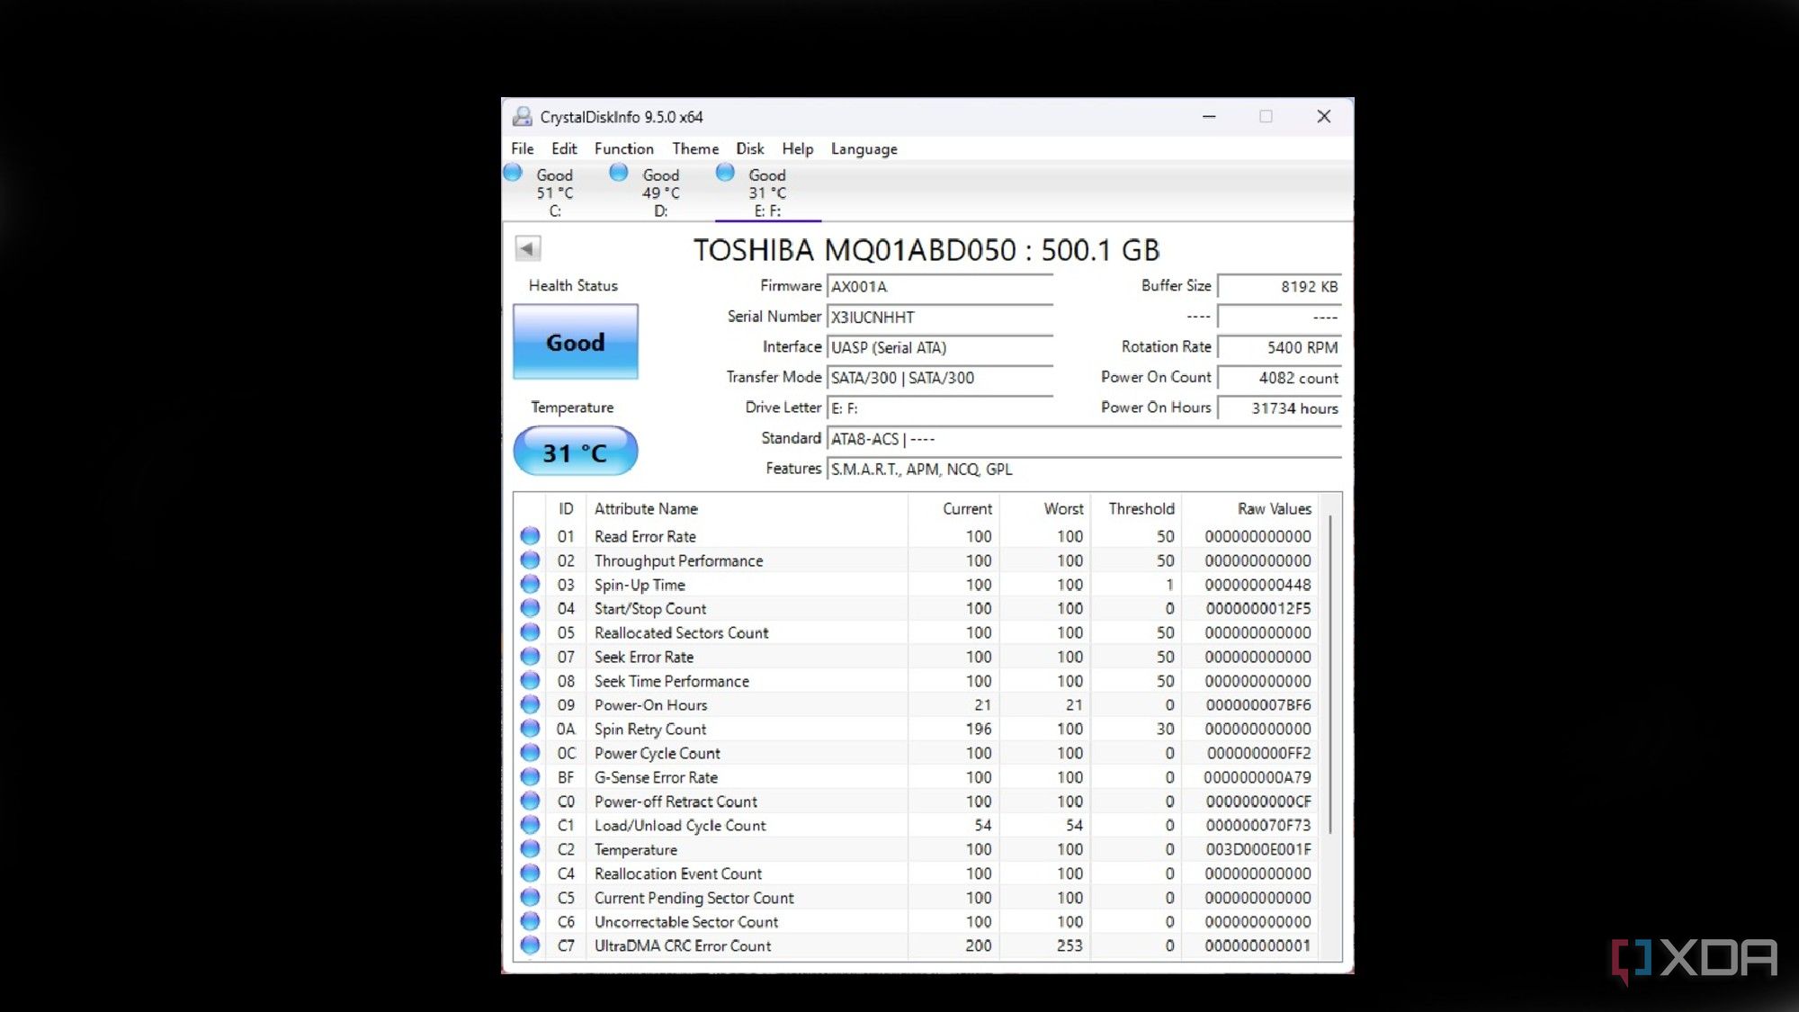Minimize the CrystalDiskInfo window

[x=1209, y=117]
